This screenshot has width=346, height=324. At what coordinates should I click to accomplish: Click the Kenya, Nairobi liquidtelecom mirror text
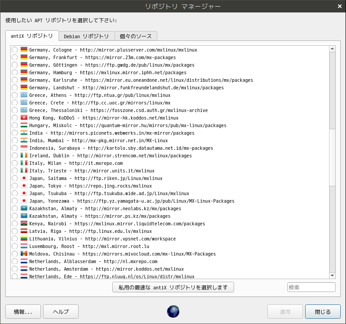coord(117,224)
